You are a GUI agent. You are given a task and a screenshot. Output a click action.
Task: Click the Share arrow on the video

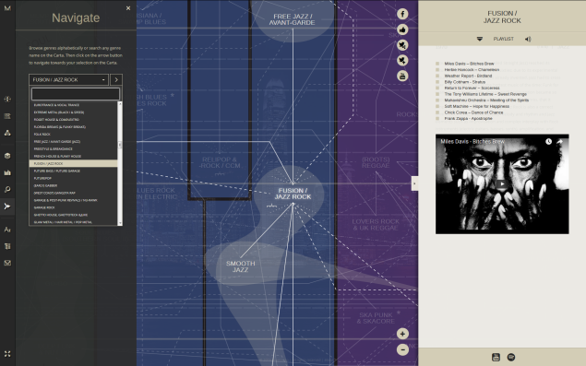(559, 142)
